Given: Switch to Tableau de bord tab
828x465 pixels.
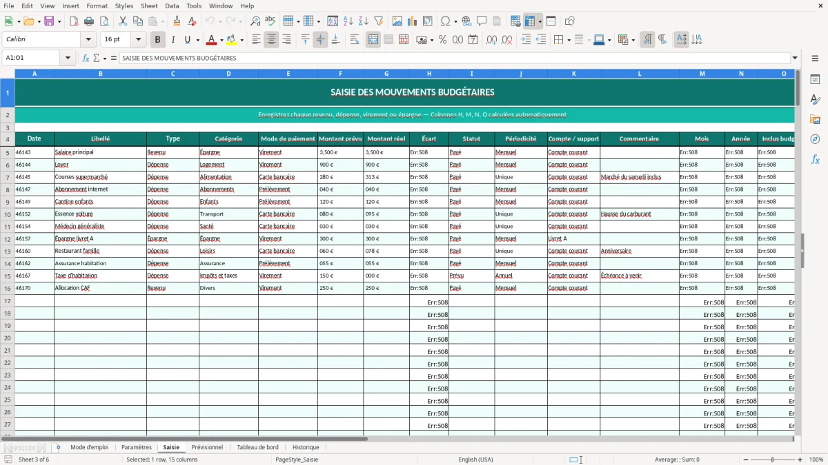Looking at the screenshot, I should click(257, 447).
